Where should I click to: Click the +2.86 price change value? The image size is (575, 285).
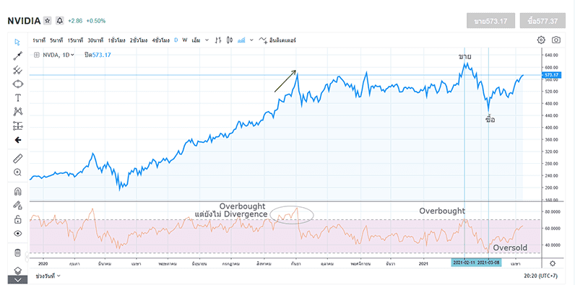75,21
